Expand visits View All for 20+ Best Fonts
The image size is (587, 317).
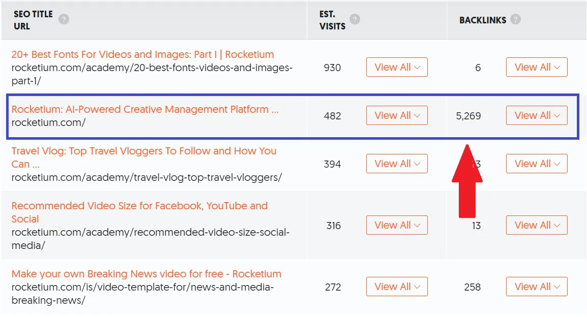(x=397, y=67)
